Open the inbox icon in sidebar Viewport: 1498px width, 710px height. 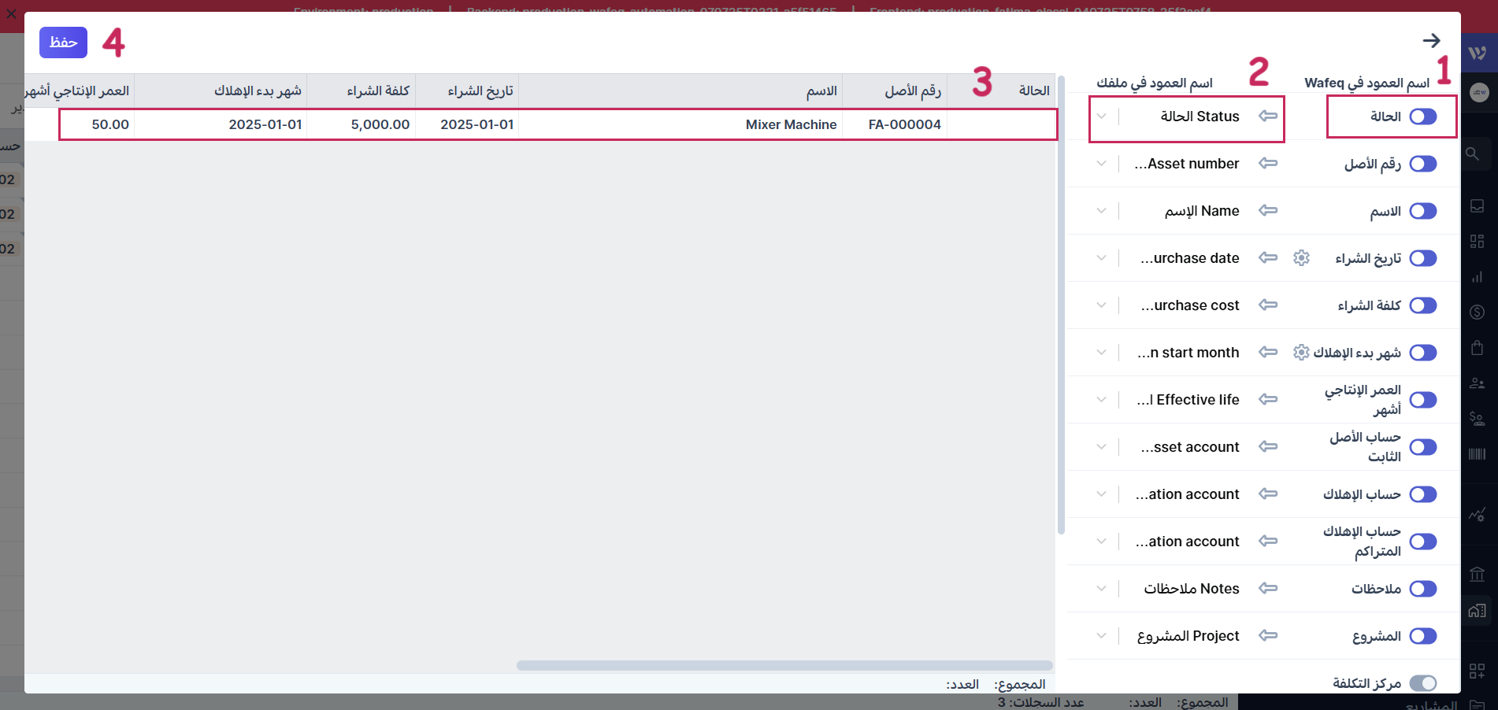[1477, 206]
